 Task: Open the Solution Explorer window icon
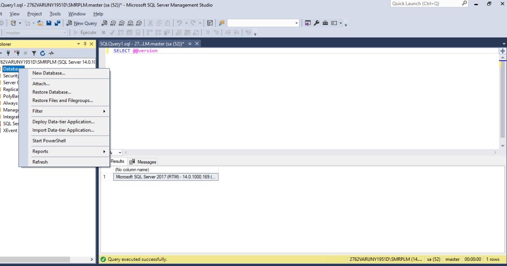pyautogui.click(x=308, y=23)
